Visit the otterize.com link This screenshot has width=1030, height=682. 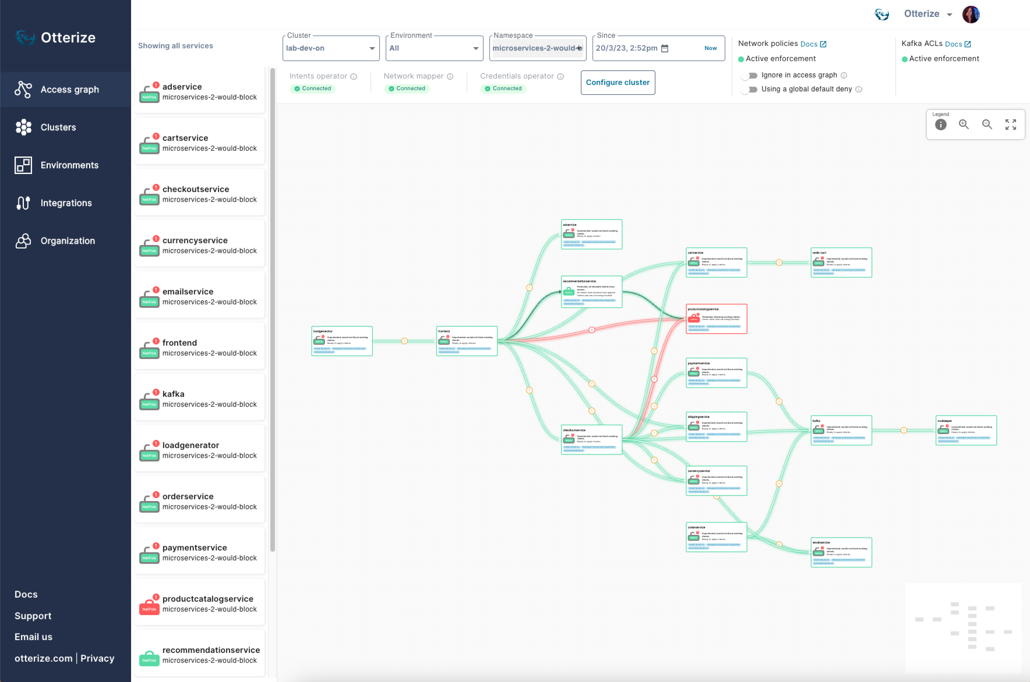[x=43, y=658]
